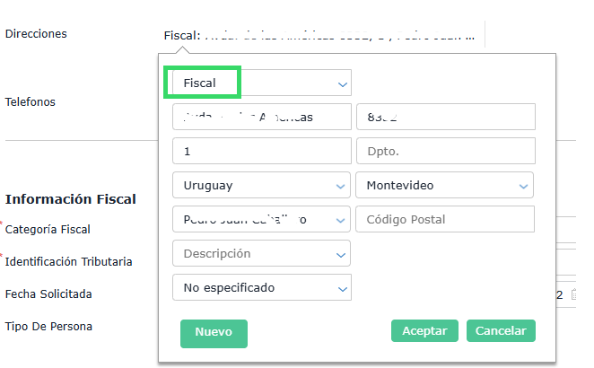Image resolution: width=594 pixels, height=368 pixels.
Task: Open the Descripción dropdown
Action: [261, 253]
